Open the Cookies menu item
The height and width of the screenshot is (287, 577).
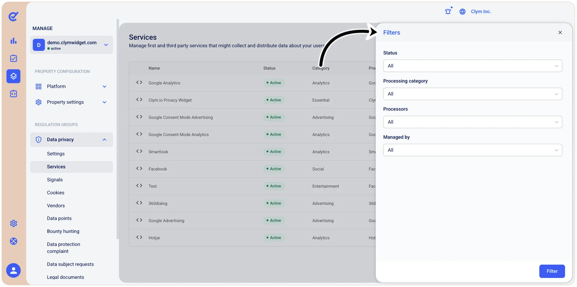point(56,193)
